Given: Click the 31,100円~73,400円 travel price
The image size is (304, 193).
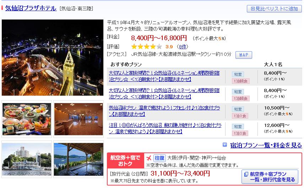Looking at the screenshot, I should 180,173.
